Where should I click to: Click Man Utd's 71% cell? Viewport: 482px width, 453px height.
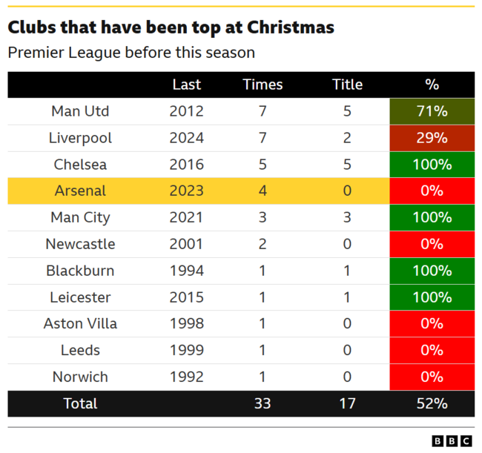[x=432, y=111]
